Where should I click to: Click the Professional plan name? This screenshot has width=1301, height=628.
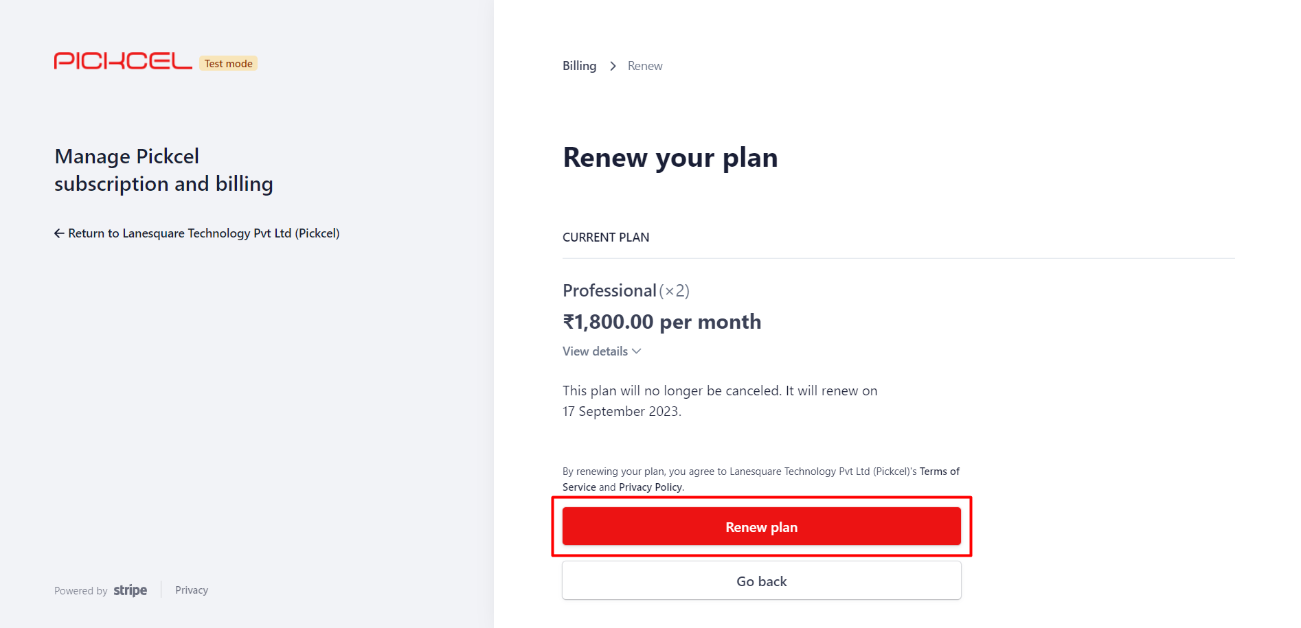609,290
